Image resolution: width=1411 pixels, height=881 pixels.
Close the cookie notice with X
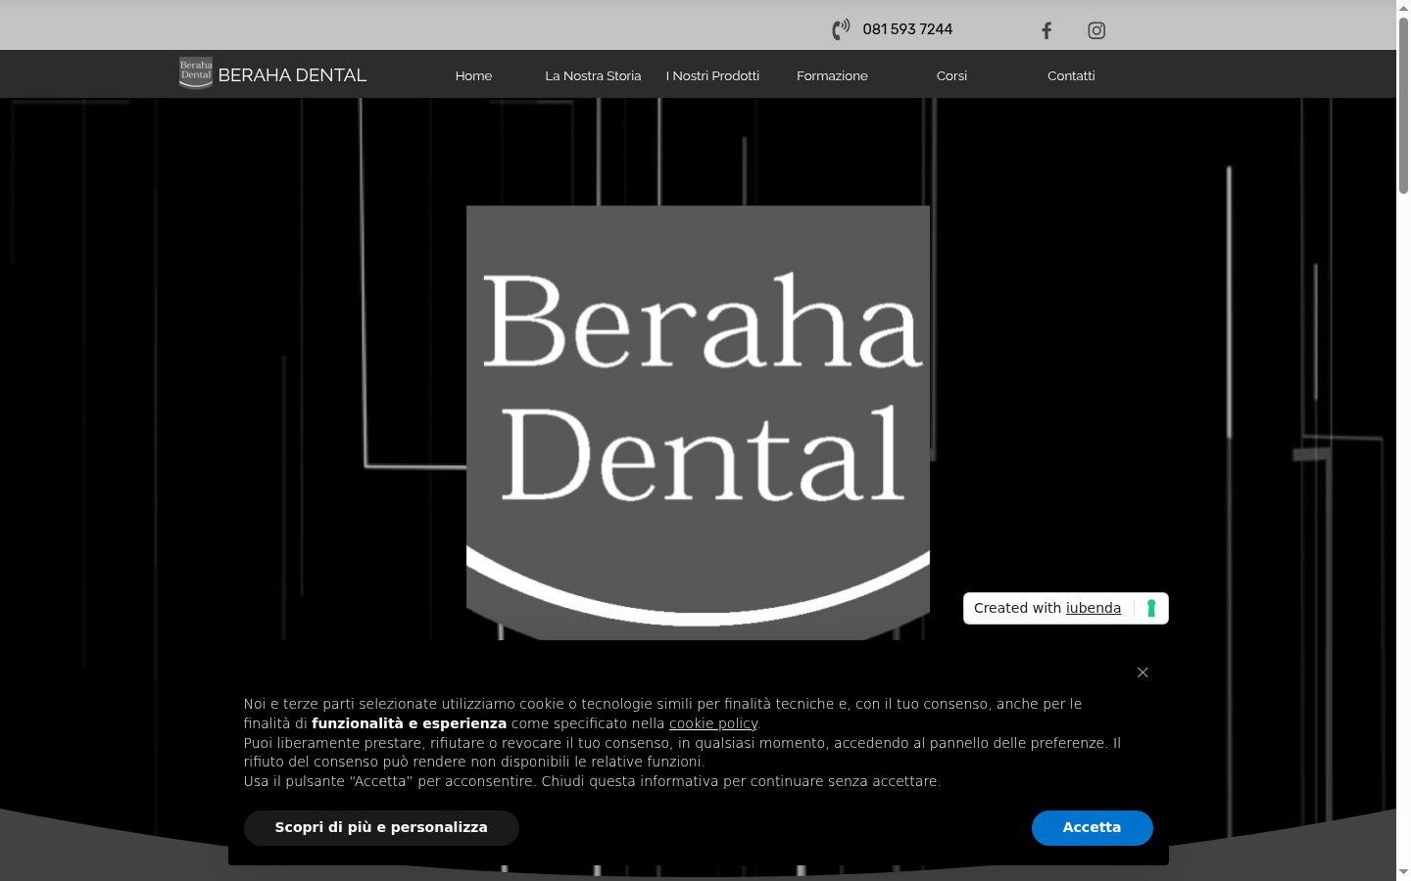coord(1143,672)
